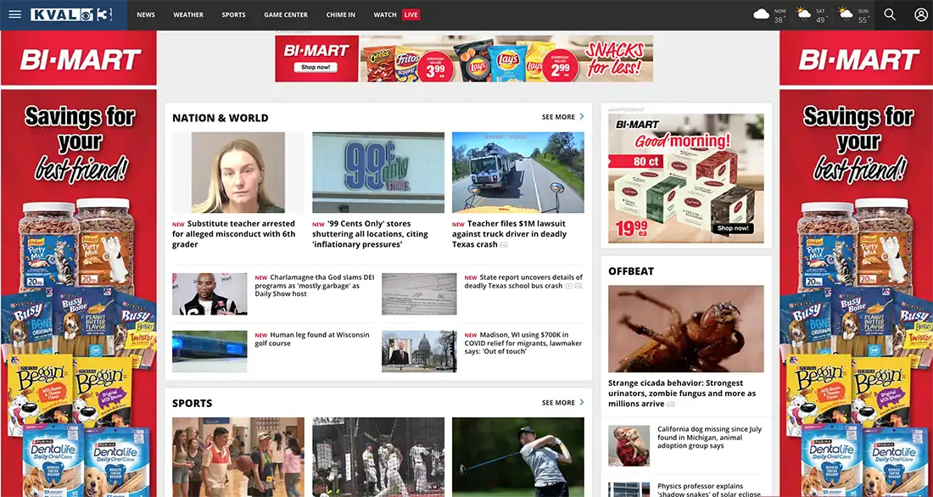Open the Weather menu
This screenshot has width=933, height=497.
pos(188,15)
